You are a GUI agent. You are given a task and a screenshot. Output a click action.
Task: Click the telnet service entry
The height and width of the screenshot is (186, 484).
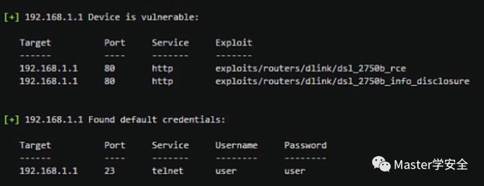tap(168, 171)
